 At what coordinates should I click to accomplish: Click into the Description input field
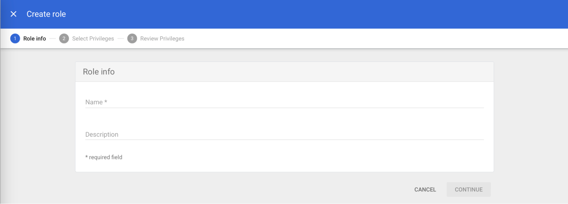[x=284, y=134]
